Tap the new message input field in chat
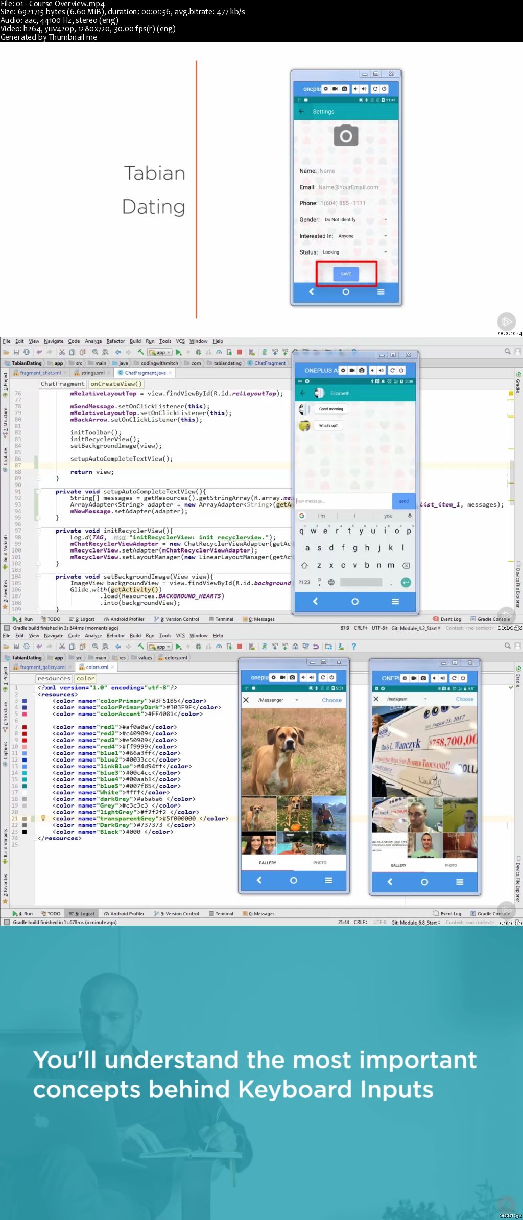Viewport: 523px width, 1220px height. coord(343,501)
